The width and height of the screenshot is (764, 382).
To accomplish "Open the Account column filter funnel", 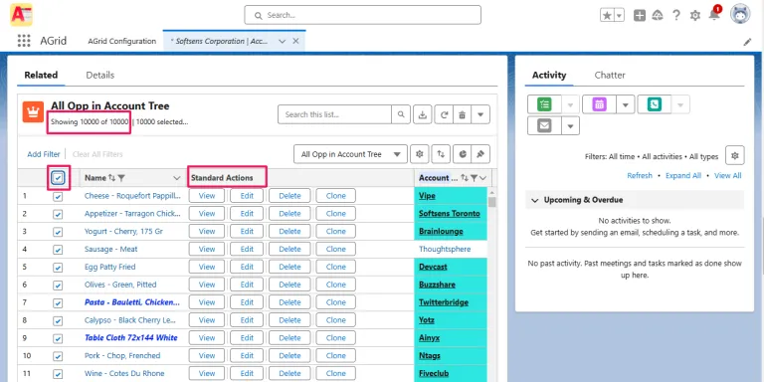I will click(x=474, y=178).
